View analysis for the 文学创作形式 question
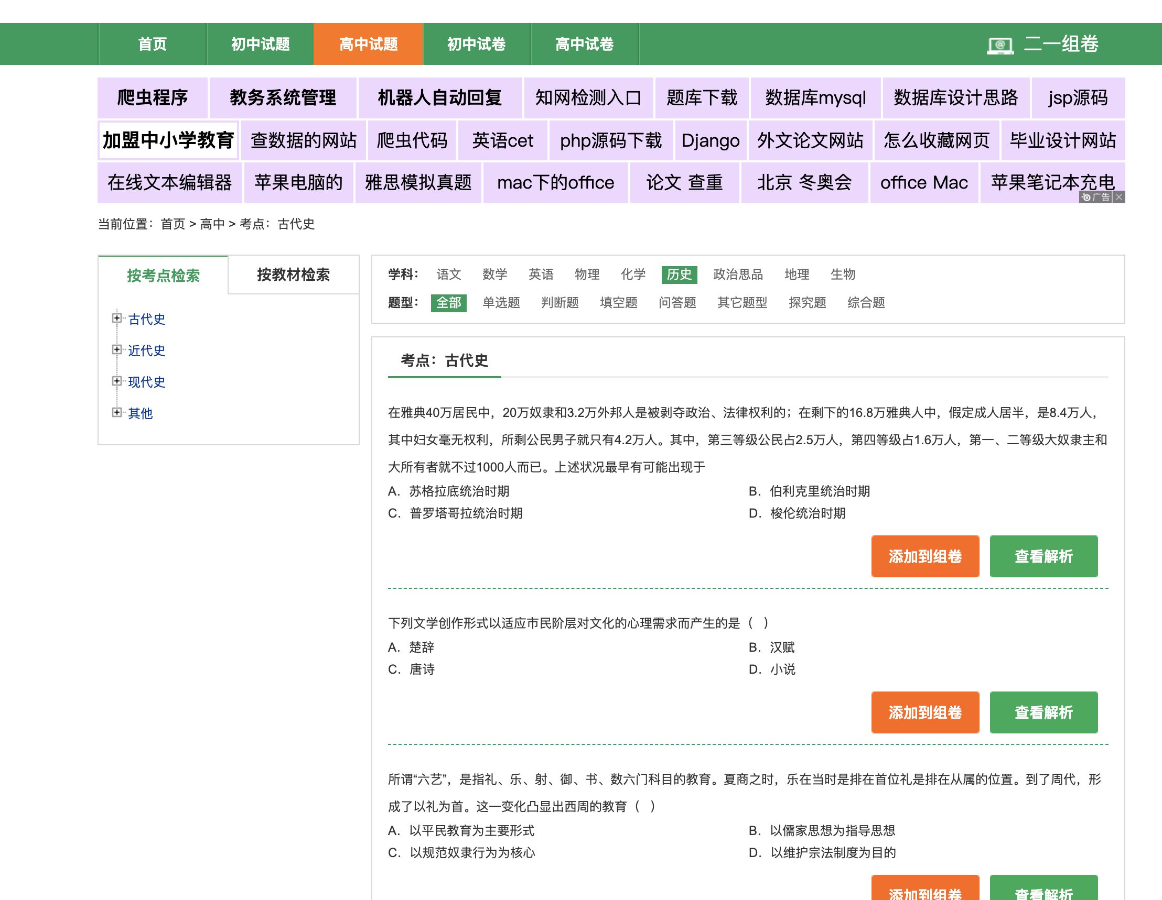The image size is (1162, 900). 1043,712
